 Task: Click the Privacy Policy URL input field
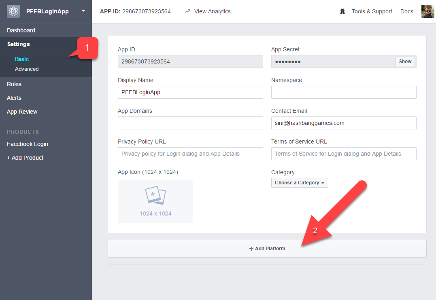(x=190, y=154)
